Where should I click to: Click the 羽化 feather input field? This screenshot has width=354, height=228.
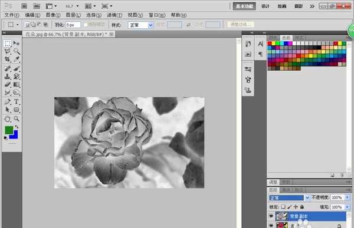pyautogui.click(x=73, y=25)
